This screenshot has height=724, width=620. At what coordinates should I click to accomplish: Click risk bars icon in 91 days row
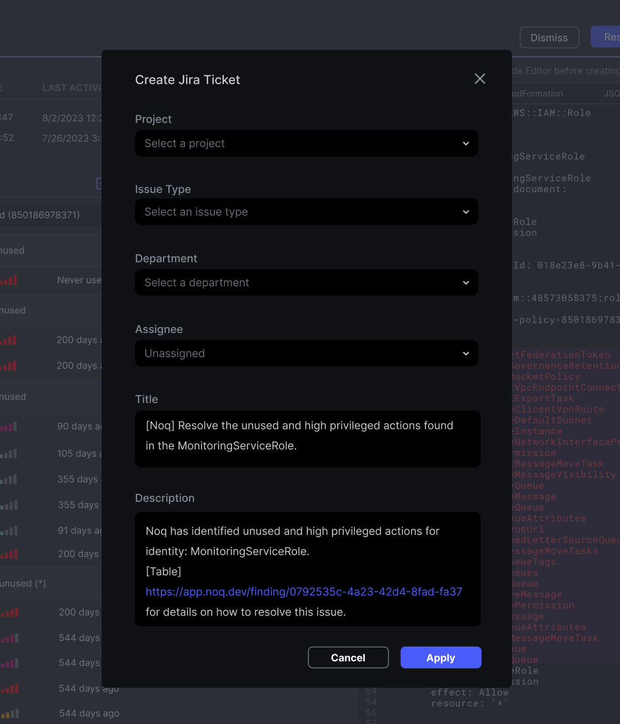click(9, 531)
